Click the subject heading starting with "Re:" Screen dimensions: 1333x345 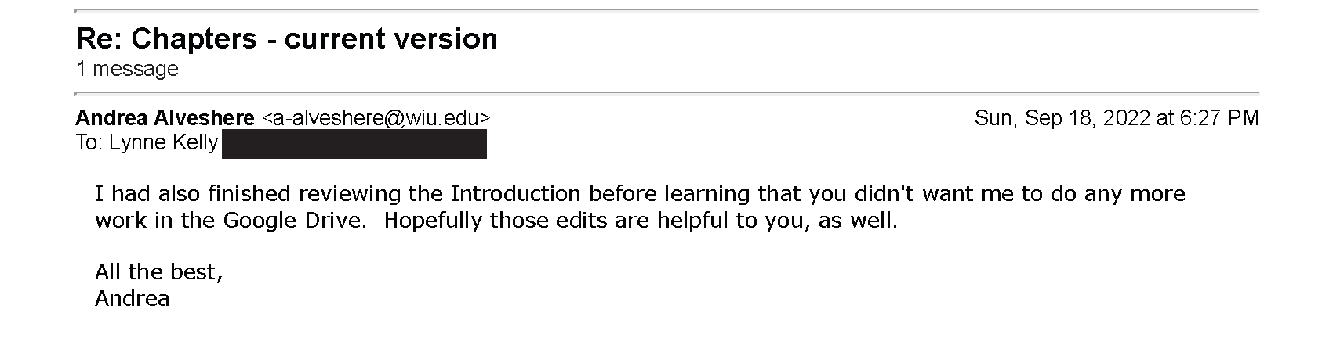286,38
